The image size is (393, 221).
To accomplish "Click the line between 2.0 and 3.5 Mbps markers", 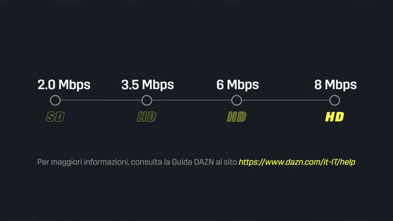I will tap(101, 101).
